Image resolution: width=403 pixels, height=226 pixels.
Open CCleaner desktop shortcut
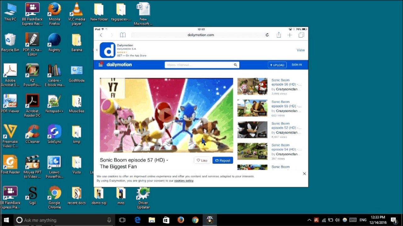[x=32, y=134]
